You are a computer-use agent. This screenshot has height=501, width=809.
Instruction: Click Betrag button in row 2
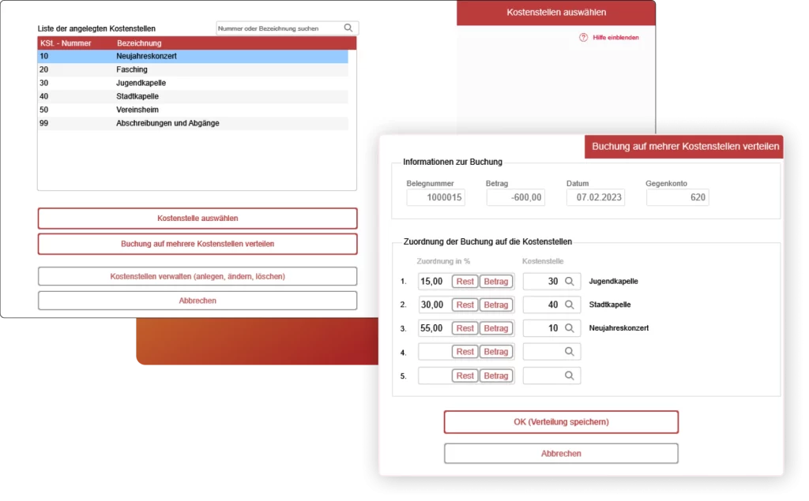coord(496,305)
